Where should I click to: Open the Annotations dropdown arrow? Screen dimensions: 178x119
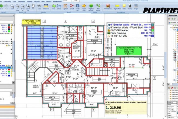click(x=108, y=10)
